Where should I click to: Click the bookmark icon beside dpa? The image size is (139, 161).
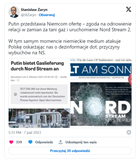coord(18,80)
